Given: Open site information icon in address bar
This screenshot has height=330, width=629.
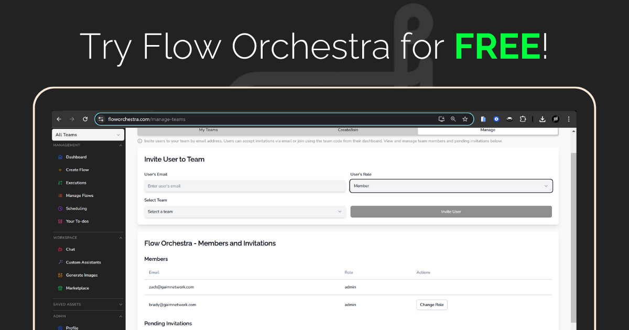Looking at the screenshot, I should [101, 119].
